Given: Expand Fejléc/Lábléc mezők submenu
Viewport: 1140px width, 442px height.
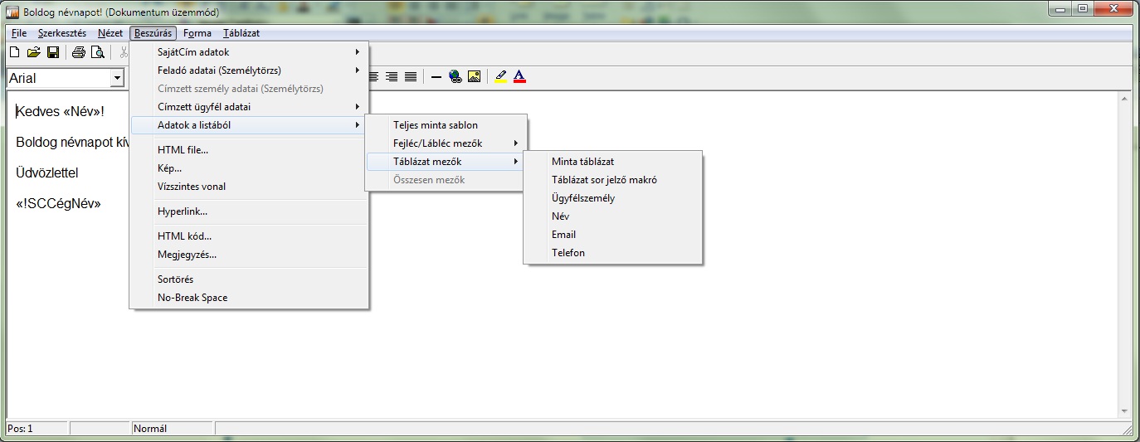Looking at the screenshot, I should pos(446,143).
